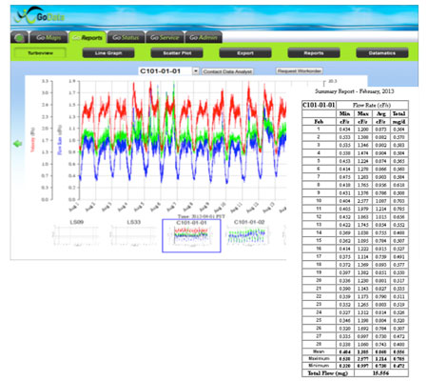Click the Export button
The height and width of the screenshot is (381, 428).
pyautogui.click(x=245, y=53)
